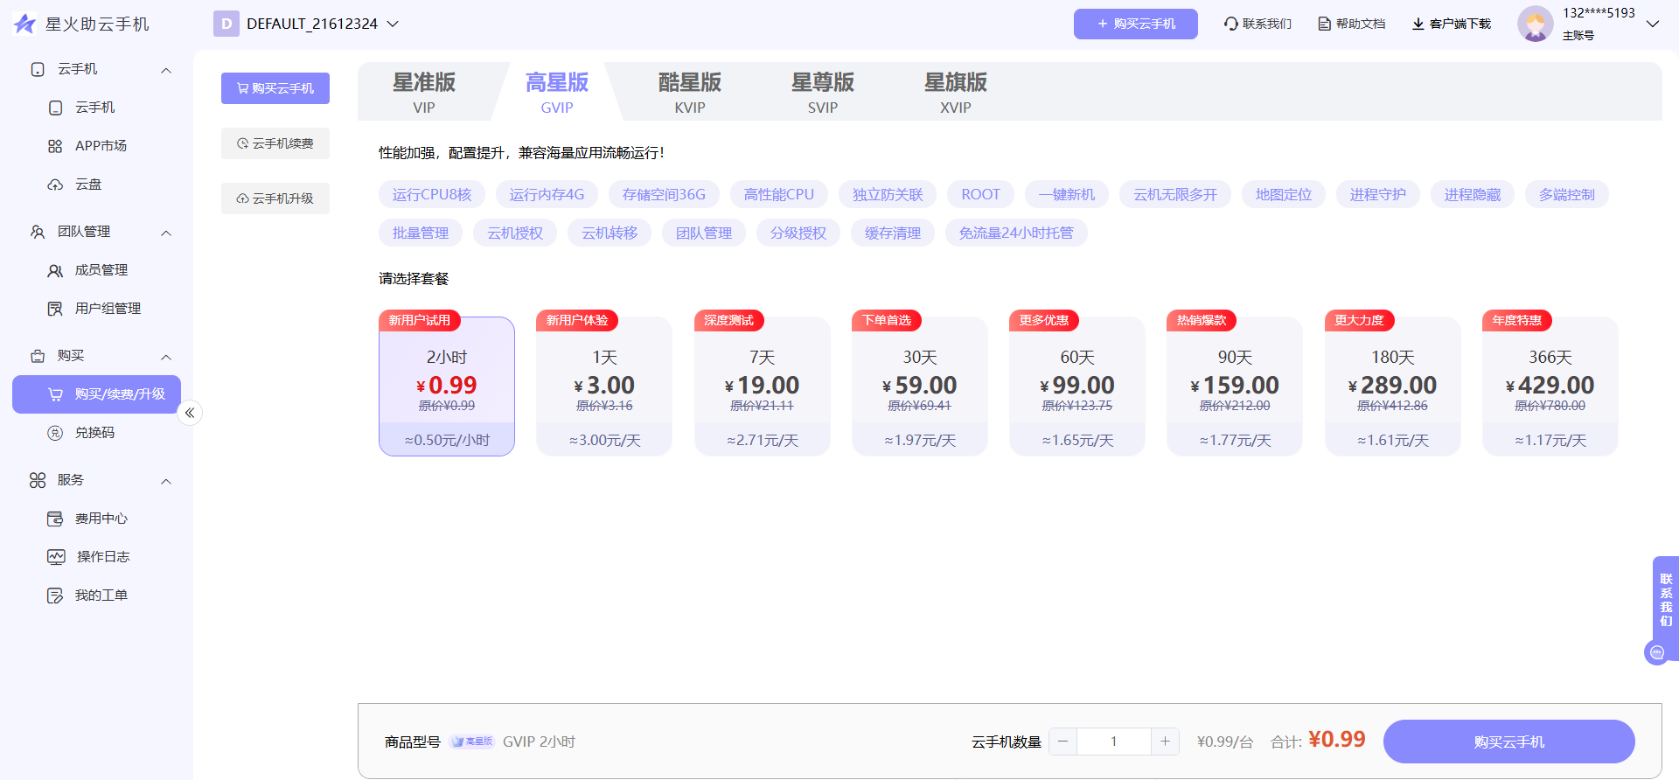
Task: Open the chat bubble support icon
Action: [x=1656, y=652]
